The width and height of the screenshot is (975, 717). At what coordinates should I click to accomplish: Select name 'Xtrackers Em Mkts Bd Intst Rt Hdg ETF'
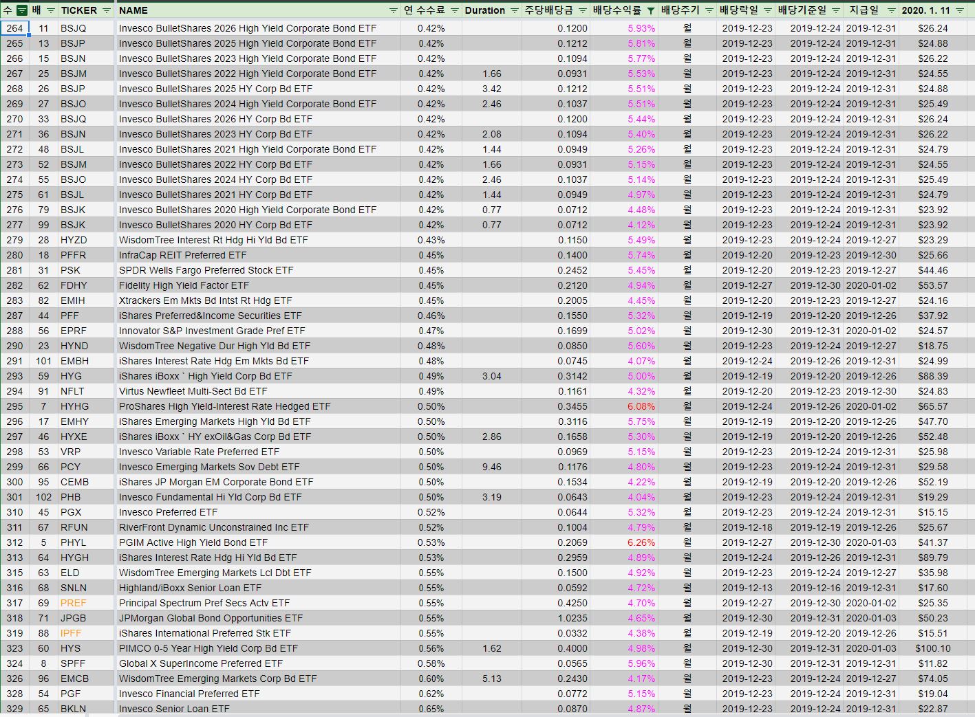(258, 300)
